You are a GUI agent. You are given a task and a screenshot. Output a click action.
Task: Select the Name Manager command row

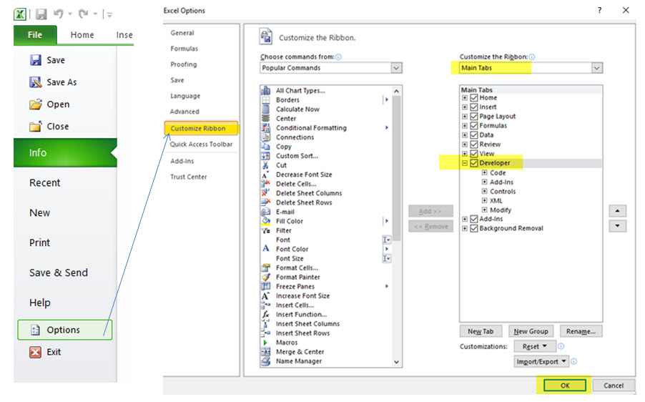[x=327, y=361]
